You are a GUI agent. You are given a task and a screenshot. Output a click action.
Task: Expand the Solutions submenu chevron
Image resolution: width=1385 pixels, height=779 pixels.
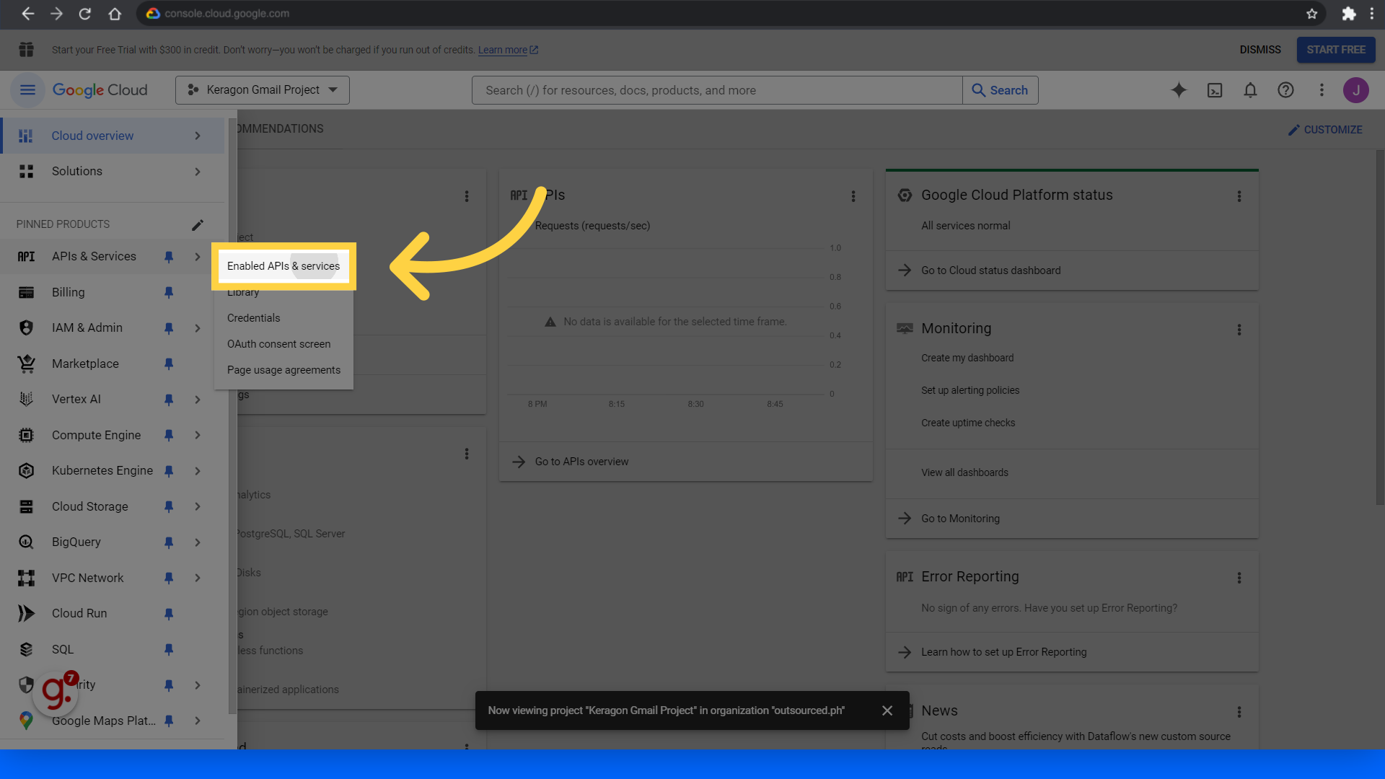click(x=198, y=172)
